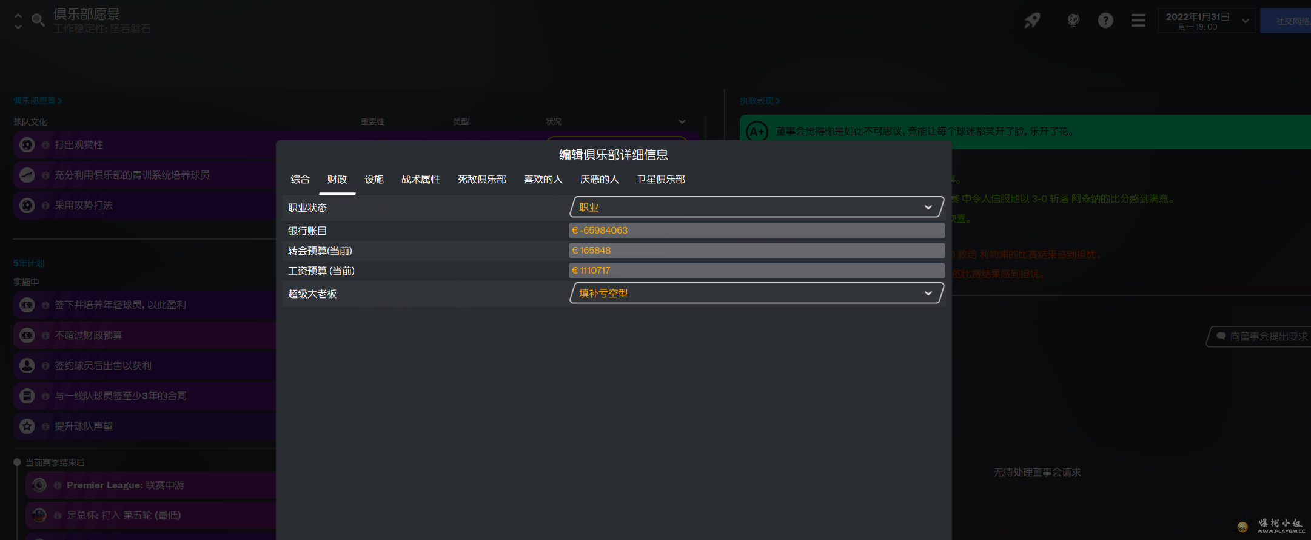This screenshot has height=540, width=1311.
Task: Click star icon next to 提升球队声望
Action: tap(27, 427)
